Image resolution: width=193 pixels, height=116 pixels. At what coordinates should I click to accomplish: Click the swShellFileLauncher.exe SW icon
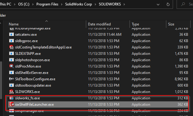(x=12, y=104)
